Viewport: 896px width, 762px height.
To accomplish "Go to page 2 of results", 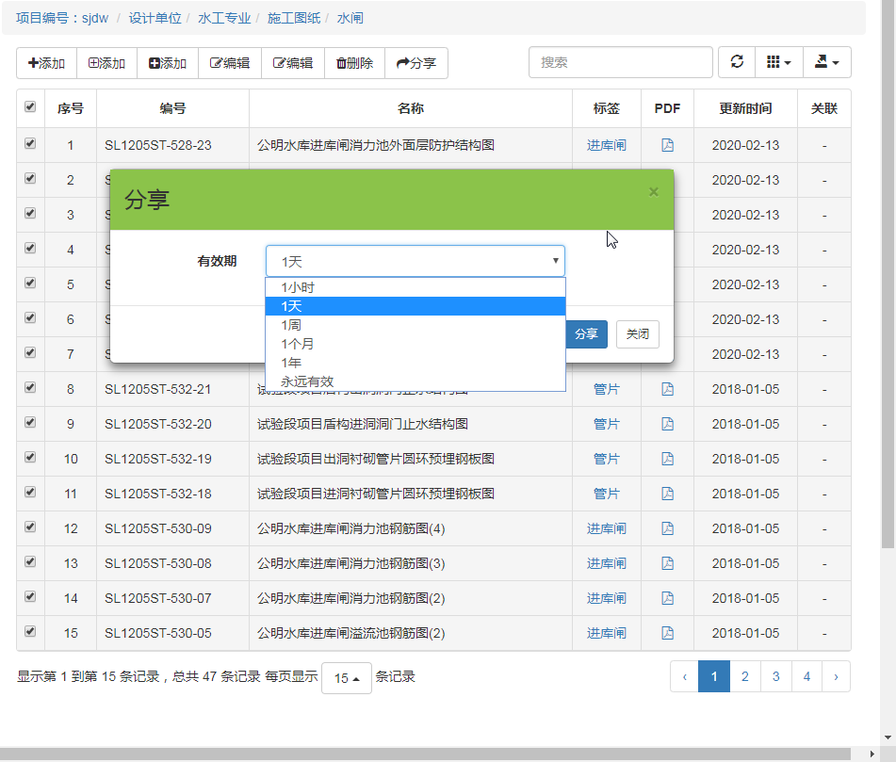I will tap(744, 676).
